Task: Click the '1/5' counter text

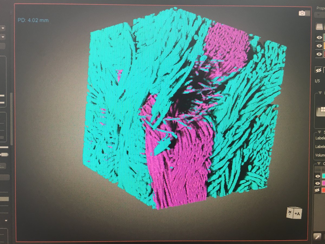Action: coord(317,81)
